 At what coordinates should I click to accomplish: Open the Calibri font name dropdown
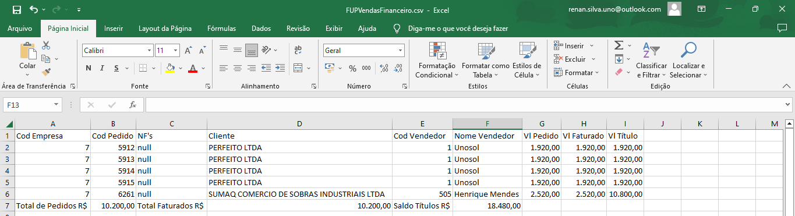tap(149, 51)
